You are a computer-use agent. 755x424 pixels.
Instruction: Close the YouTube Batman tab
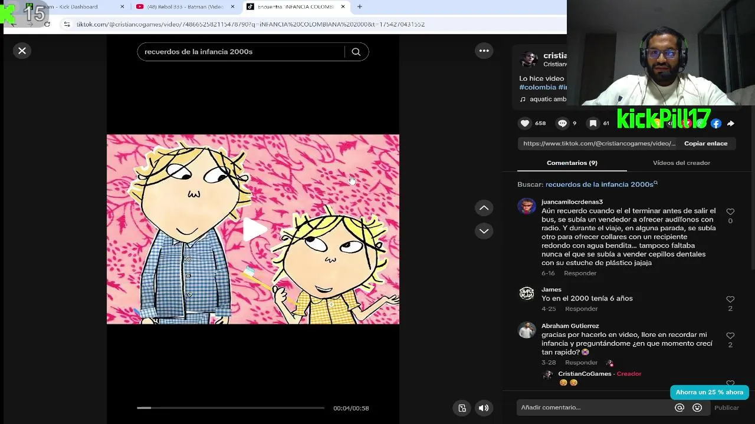click(232, 6)
